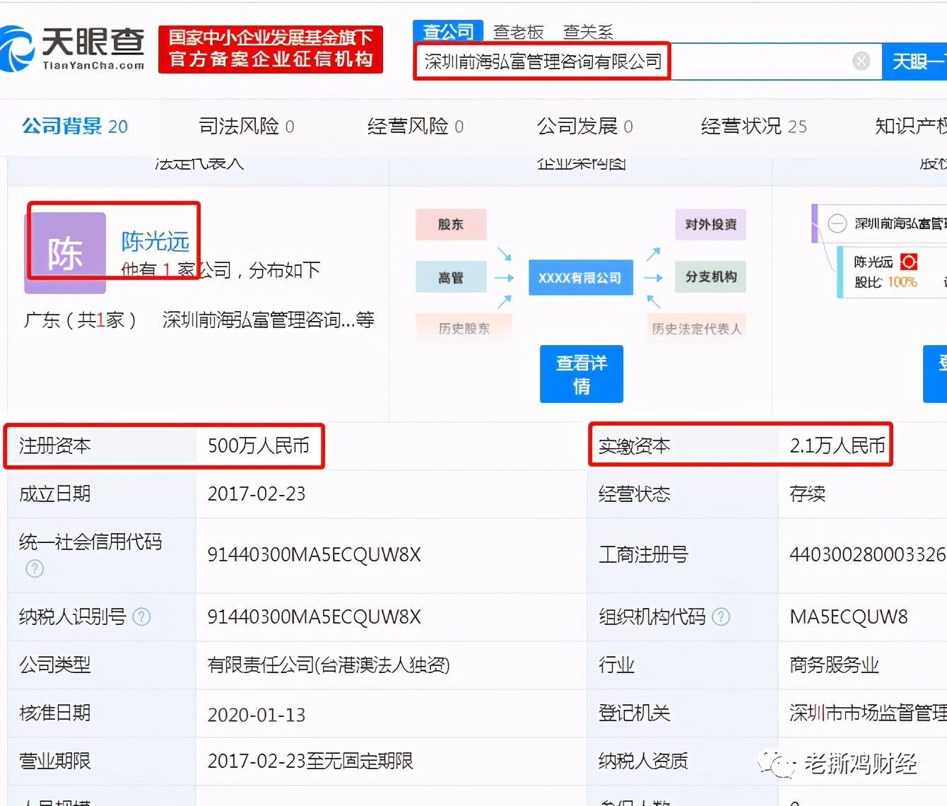947x806 pixels.
Task: Open the 公司发展 0 tab
Action: point(584,127)
